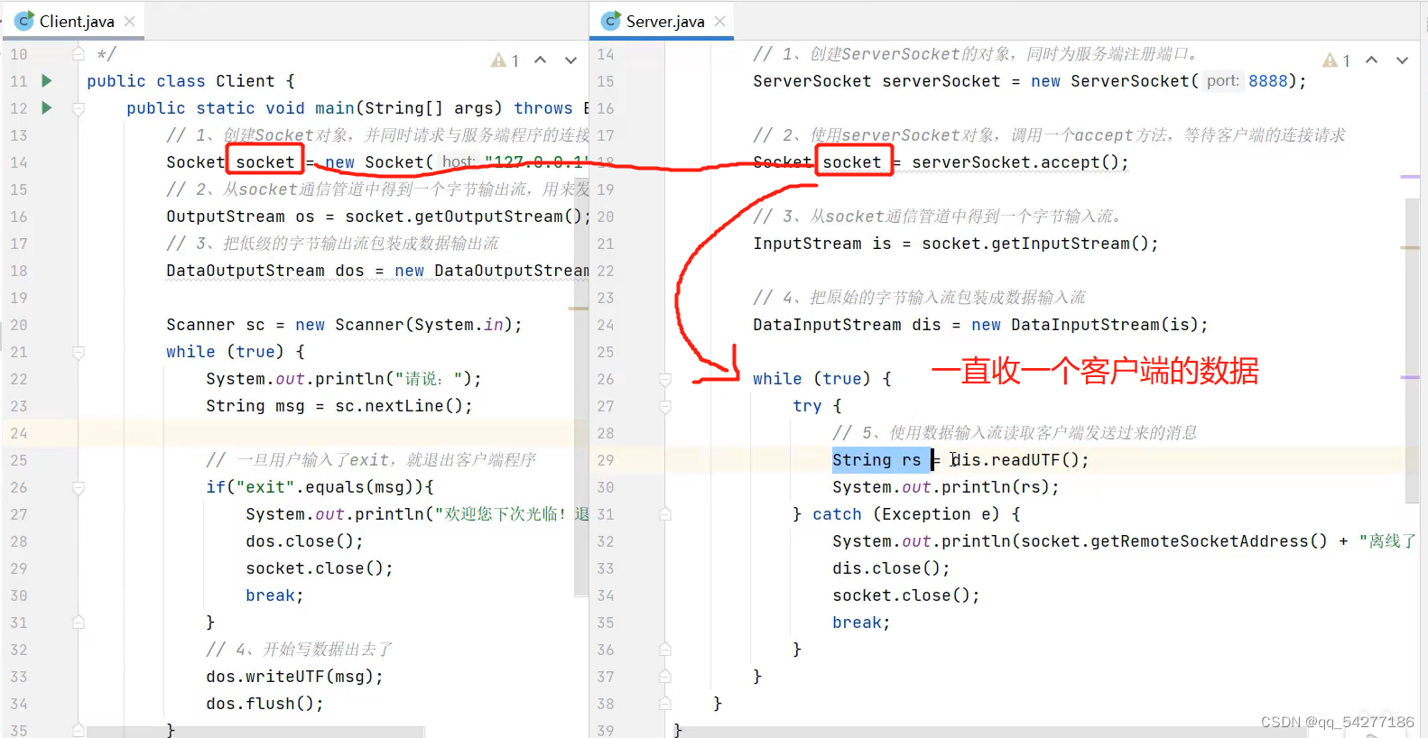Collapse the try block at Server line 27
Image resolution: width=1428 pixels, height=738 pixels.
[x=665, y=407]
